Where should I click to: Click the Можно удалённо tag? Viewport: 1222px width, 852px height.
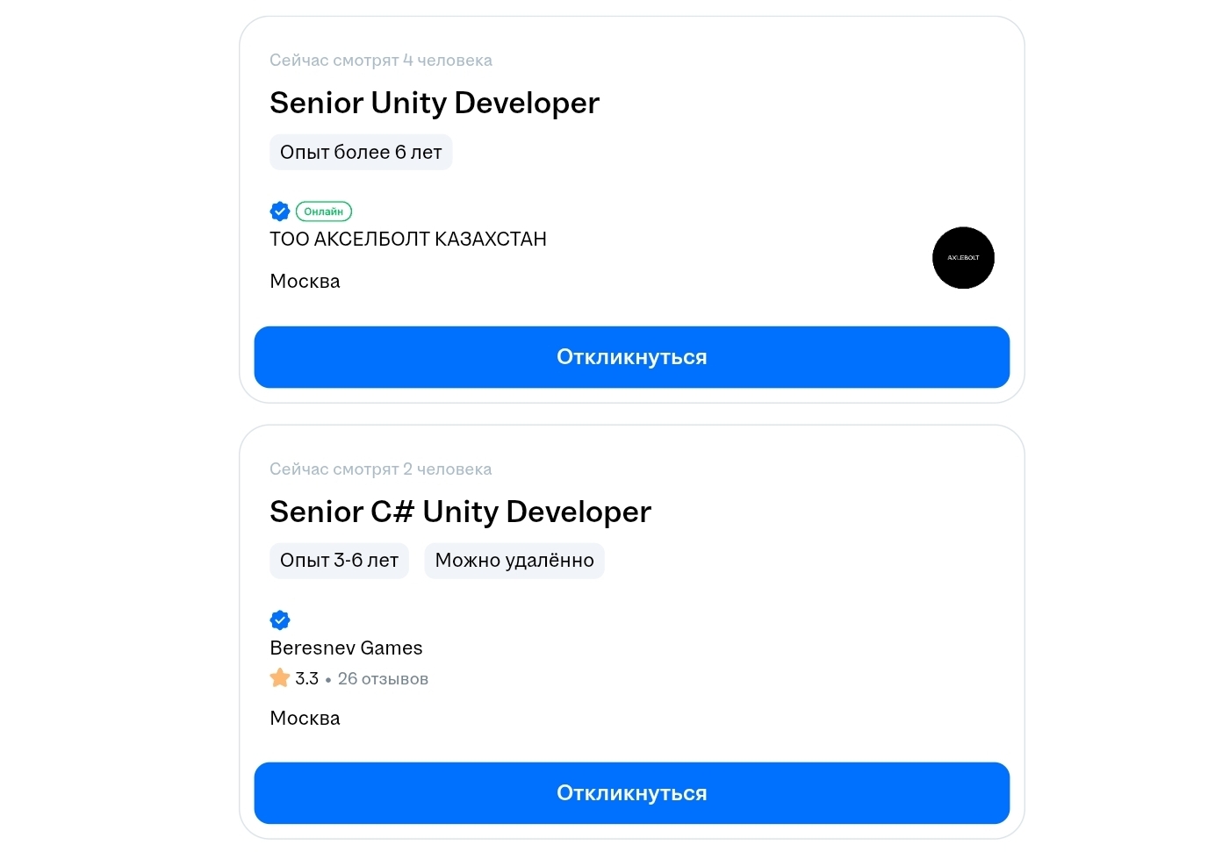pos(514,561)
